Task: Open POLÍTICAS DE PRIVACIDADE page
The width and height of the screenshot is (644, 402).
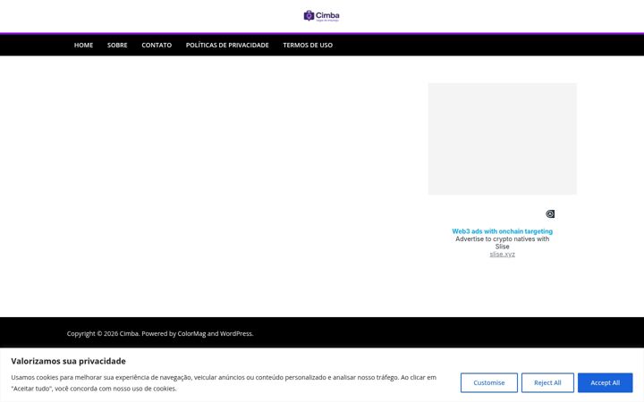Action: (x=227, y=46)
